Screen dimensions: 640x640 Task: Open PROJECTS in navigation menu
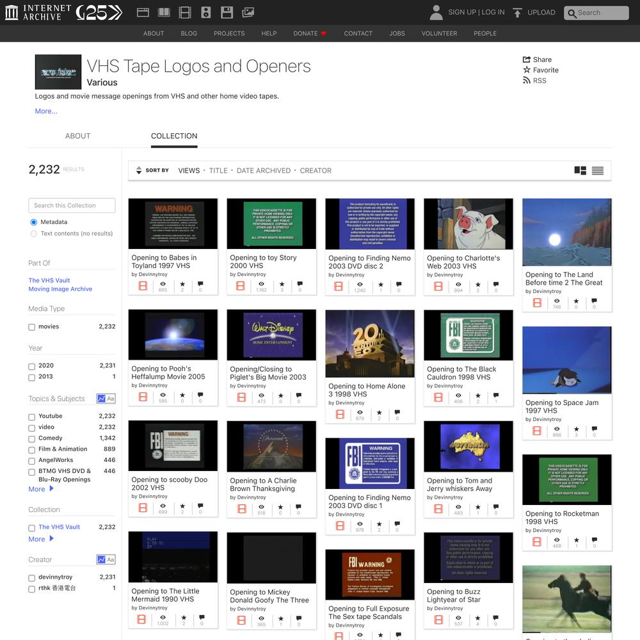click(x=229, y=33)
